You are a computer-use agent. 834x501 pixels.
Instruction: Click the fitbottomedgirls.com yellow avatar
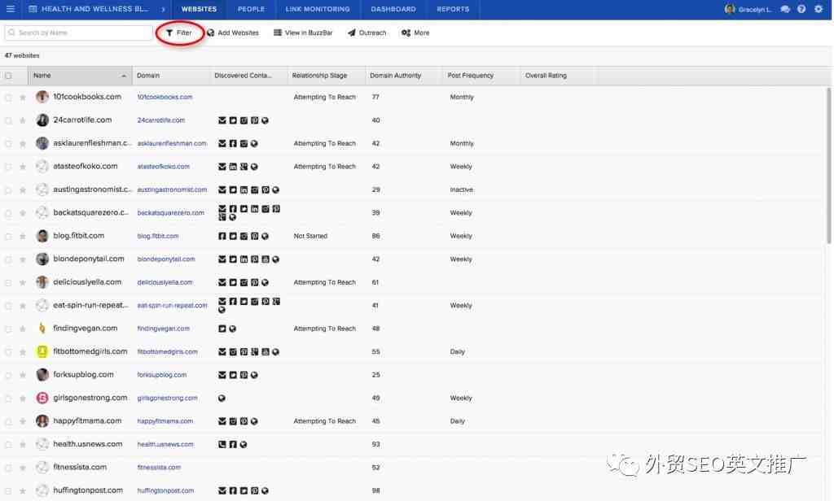(x=42, y=351)
